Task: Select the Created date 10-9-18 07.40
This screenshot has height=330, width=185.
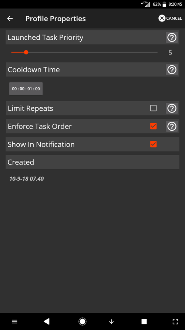Action: pyautogui.click(x=27, y=179)
